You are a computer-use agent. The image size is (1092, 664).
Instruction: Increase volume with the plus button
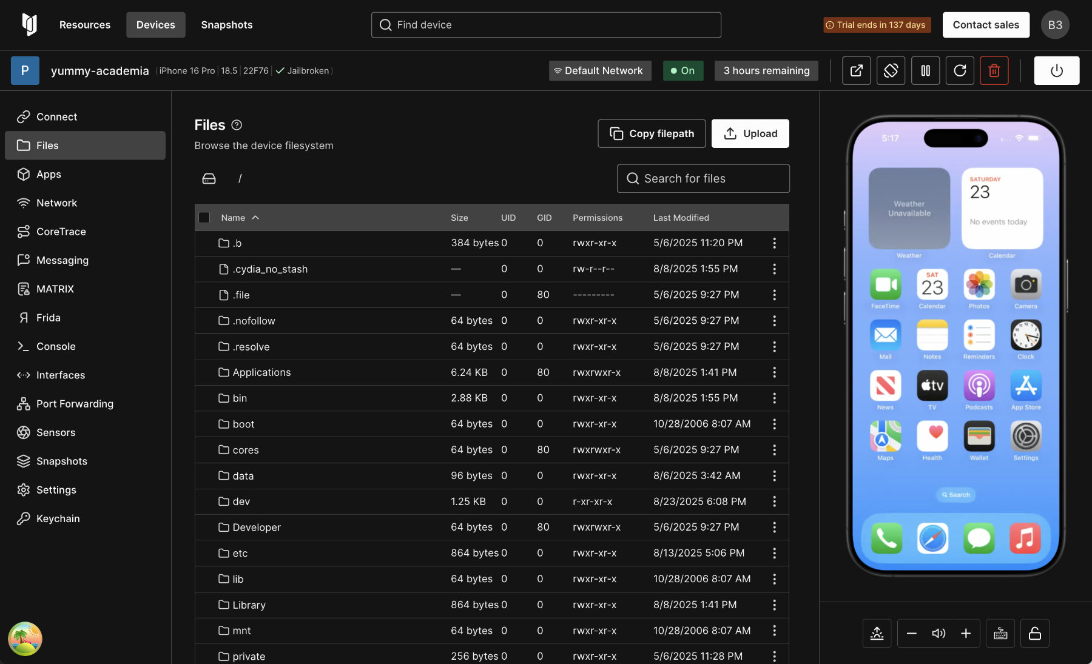click(x=966, y=634)
